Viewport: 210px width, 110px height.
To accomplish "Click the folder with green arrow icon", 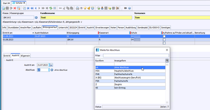I will 110,8.
